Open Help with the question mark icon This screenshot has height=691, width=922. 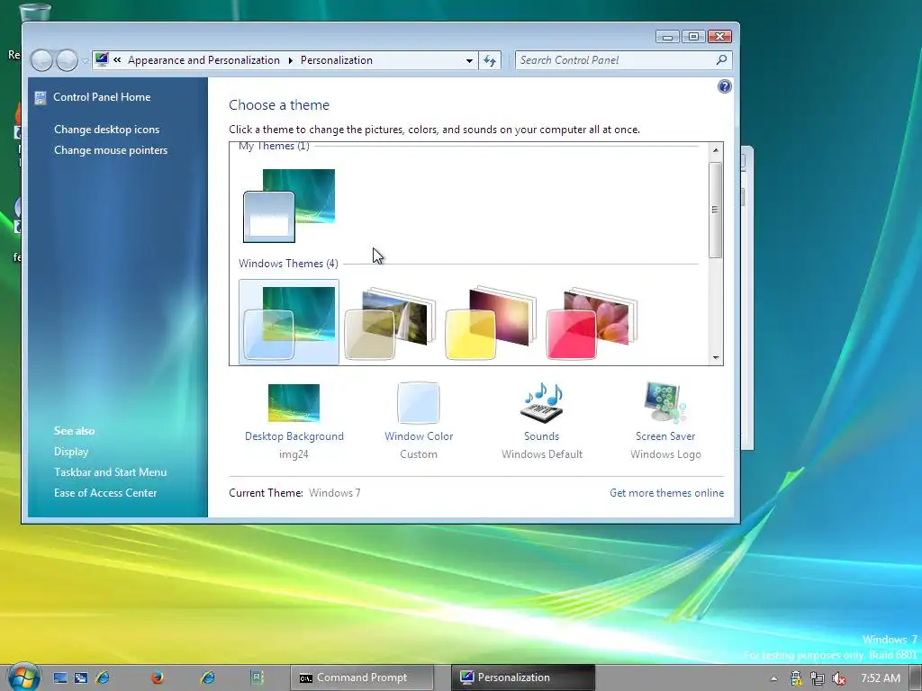[x=725, y=86]
